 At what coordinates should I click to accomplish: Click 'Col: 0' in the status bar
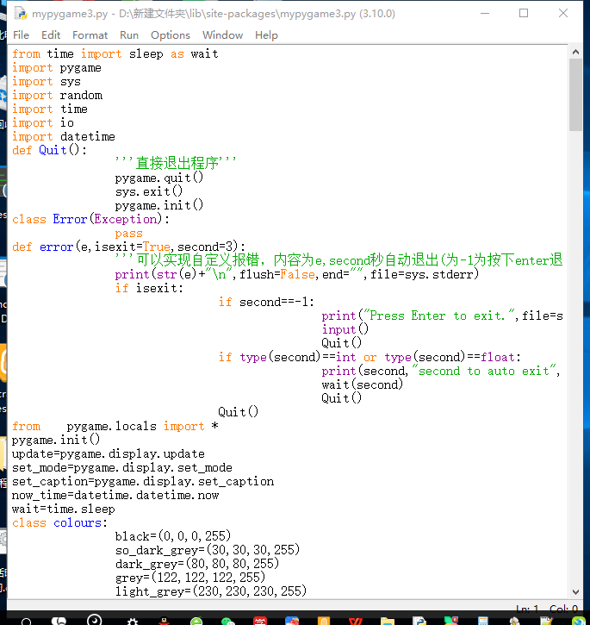563,609
